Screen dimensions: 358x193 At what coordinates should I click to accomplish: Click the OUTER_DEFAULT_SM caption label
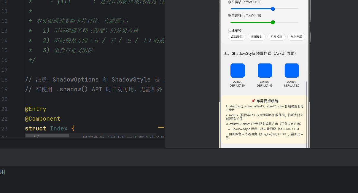tap(238, 84)
